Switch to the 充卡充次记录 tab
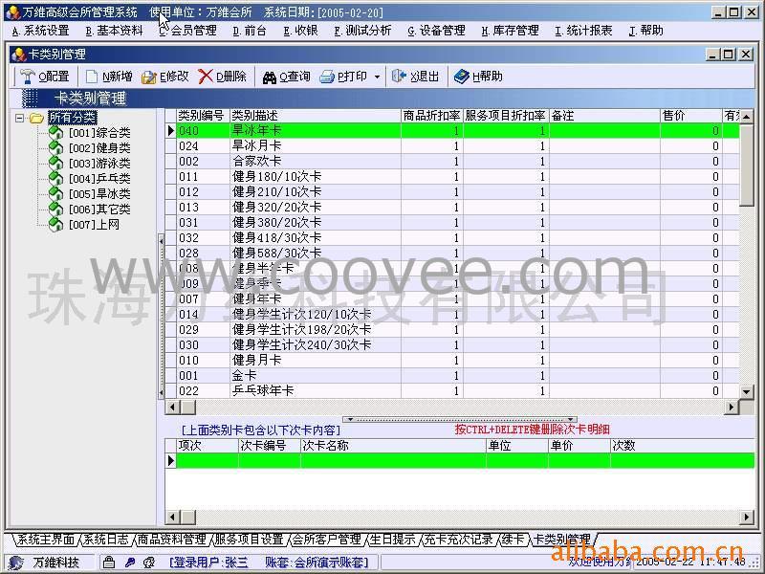The image size is (765, 574). click(458, 540)
